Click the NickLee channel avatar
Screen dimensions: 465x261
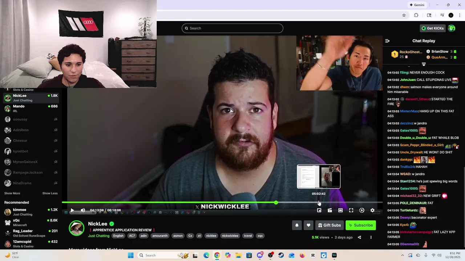click(x=77, y=228)
